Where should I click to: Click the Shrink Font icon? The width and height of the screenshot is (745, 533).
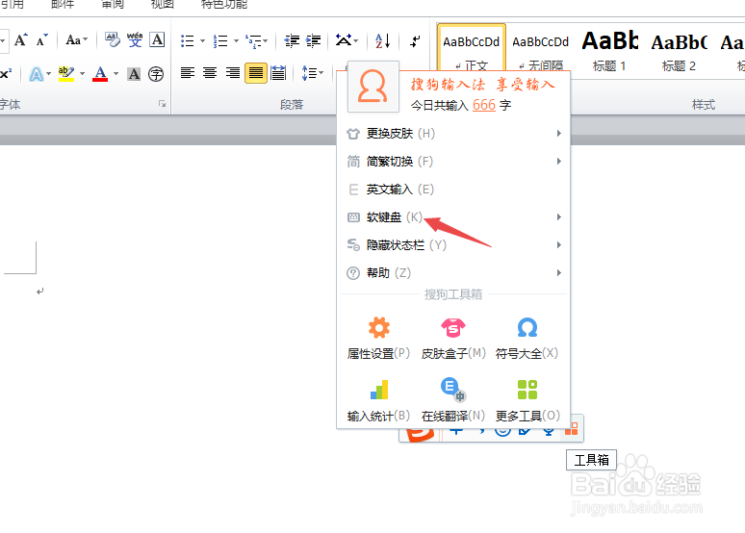42,40
